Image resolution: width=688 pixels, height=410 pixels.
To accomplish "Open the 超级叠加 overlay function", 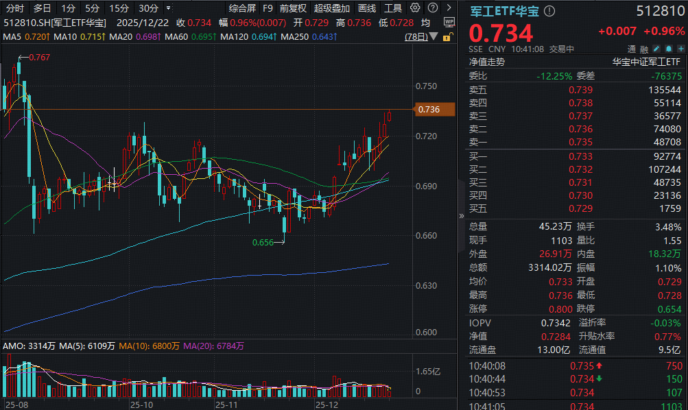I will (331, 8).
